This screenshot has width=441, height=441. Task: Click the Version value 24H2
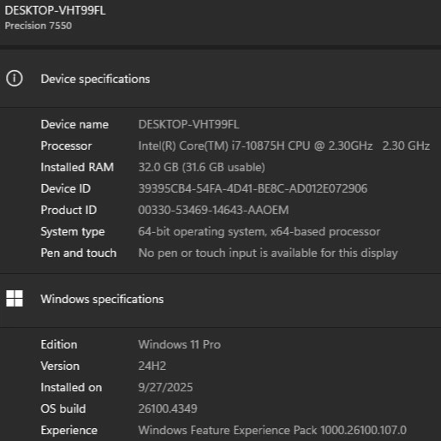point(152,366)
